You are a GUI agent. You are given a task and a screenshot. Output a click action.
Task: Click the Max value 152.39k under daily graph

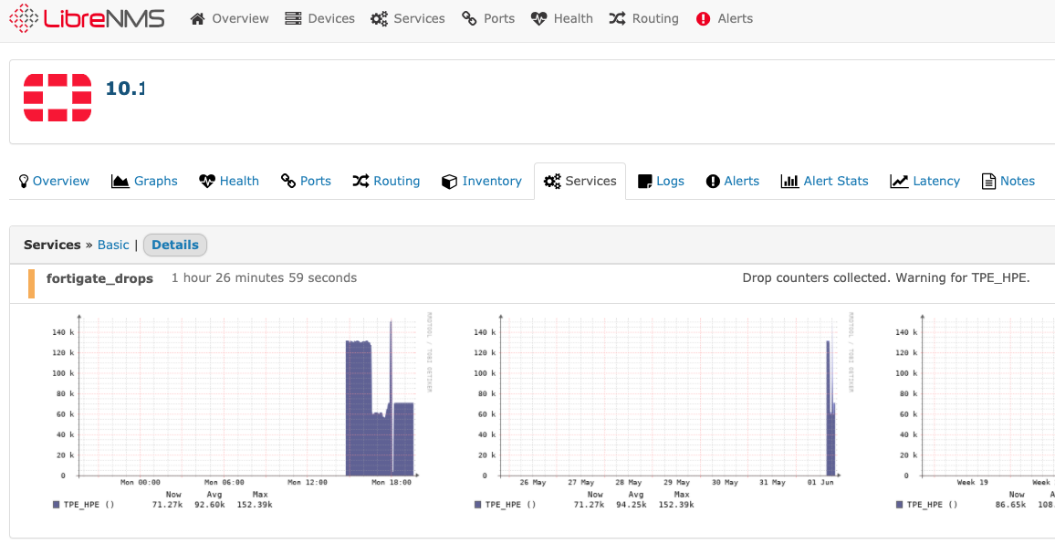pyautogui.click(x=255, y=504)
